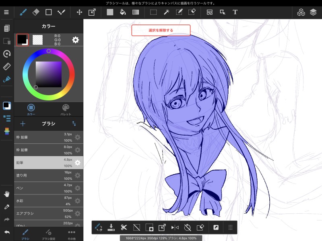The image size is (322, 241).
Task: Select the panel divide tool
Action: (x=210, y=12)
